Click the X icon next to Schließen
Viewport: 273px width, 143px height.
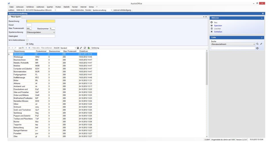pyautogui.click(x=212, y=32)
